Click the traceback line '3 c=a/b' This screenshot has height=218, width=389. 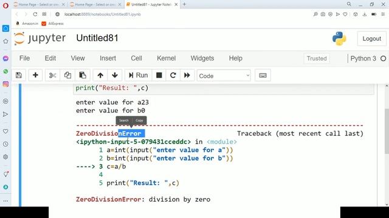(x=112, y=167)
